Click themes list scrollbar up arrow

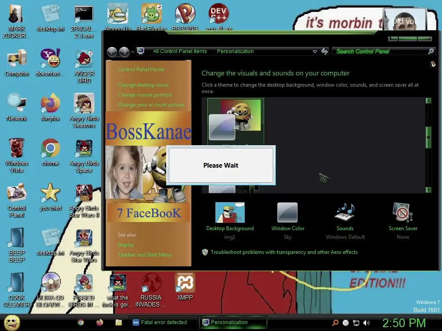tap(428, 101)
